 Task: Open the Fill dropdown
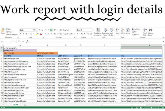135,32
